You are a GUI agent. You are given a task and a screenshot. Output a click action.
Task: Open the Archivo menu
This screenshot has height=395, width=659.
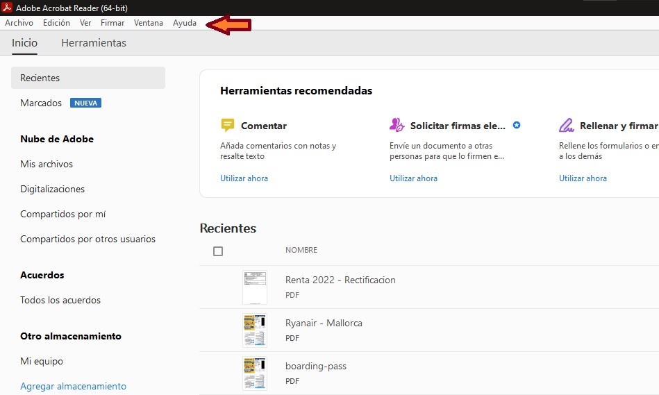click(19, 23)
